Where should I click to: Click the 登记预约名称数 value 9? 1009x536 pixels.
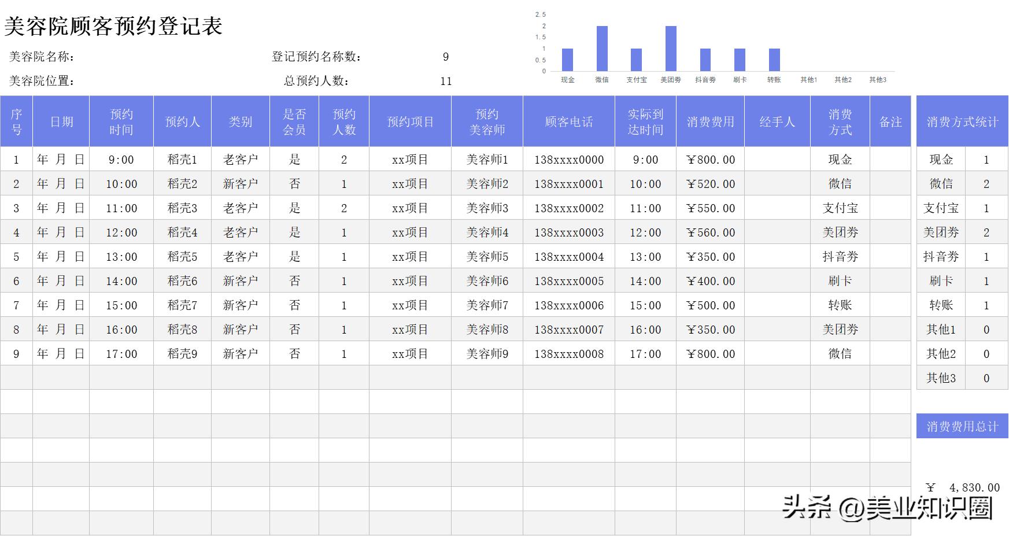(x=446, y=57)
